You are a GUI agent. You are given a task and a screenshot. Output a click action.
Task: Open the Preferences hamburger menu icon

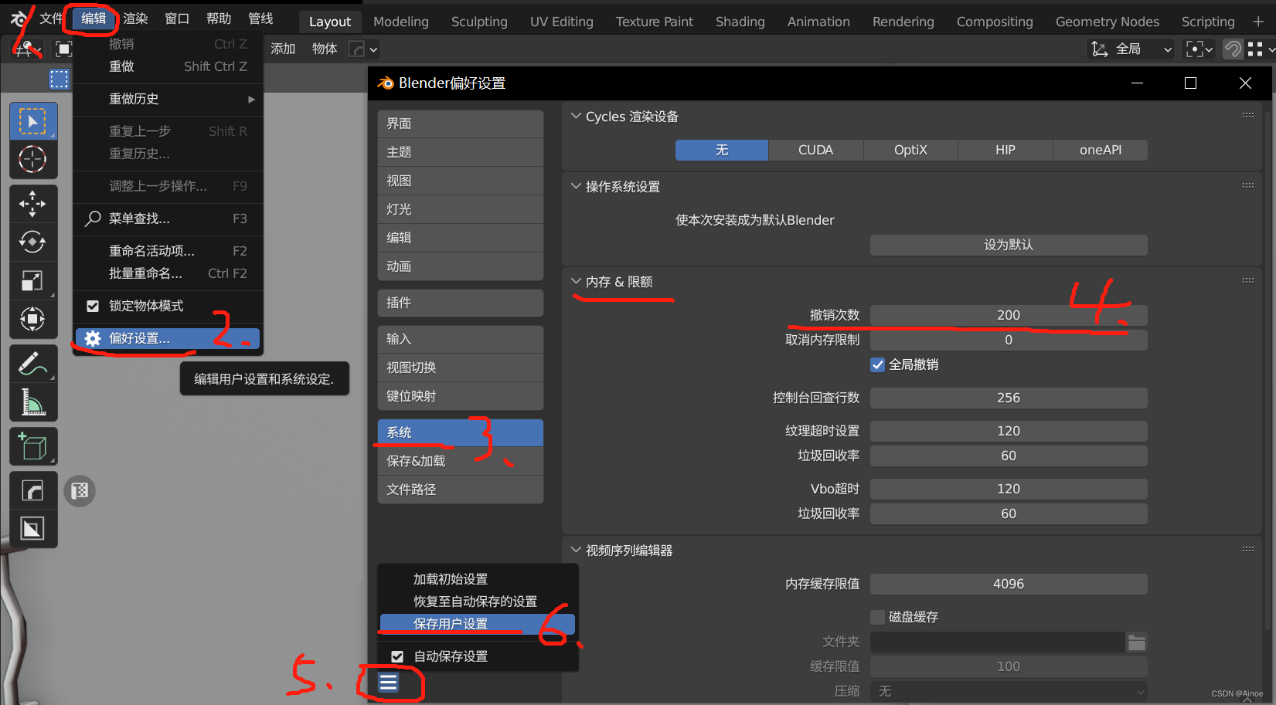pyautogui.click(x=389, y=683)
